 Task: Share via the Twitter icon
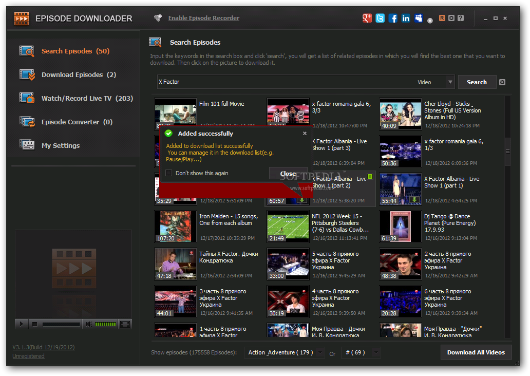click(x=380, y=18)
